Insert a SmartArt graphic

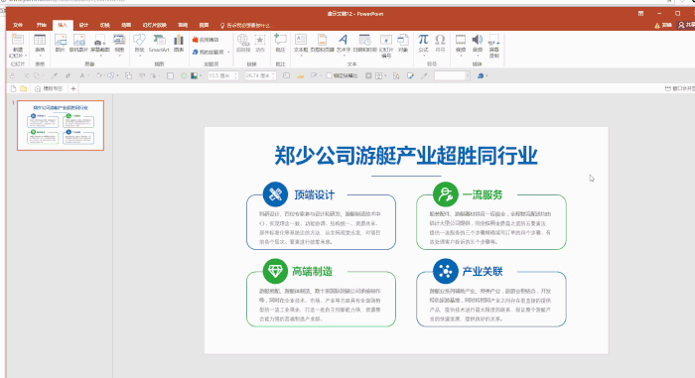(x=159, y=43)
